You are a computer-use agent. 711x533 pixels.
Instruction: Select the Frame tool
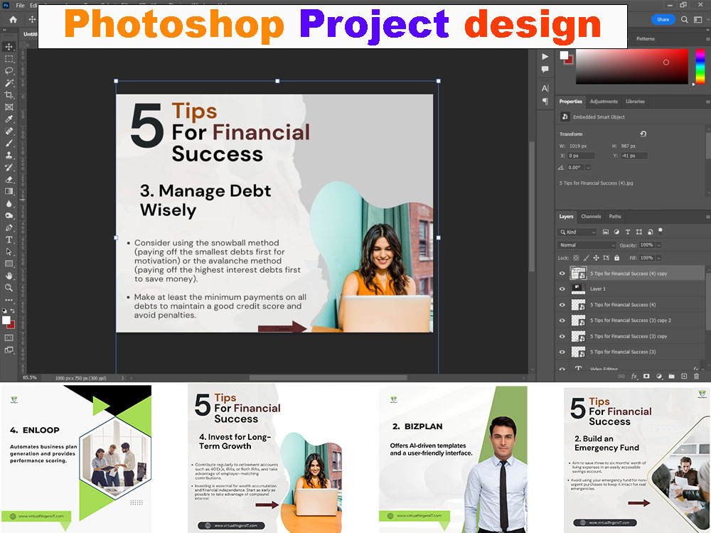[x=9, y=107]
